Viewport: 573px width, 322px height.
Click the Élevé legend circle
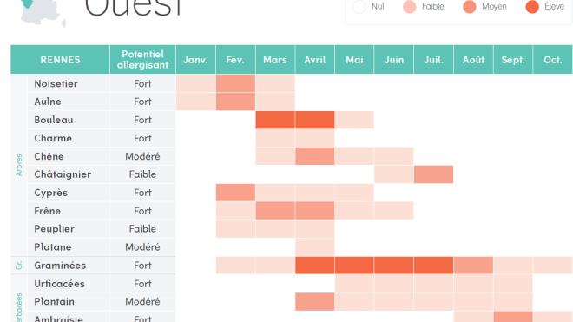click(532, 7)
